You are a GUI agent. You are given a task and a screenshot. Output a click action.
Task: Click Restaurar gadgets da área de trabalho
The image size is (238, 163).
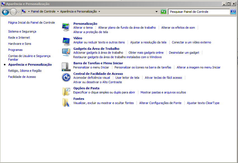[x=117, y=57]
